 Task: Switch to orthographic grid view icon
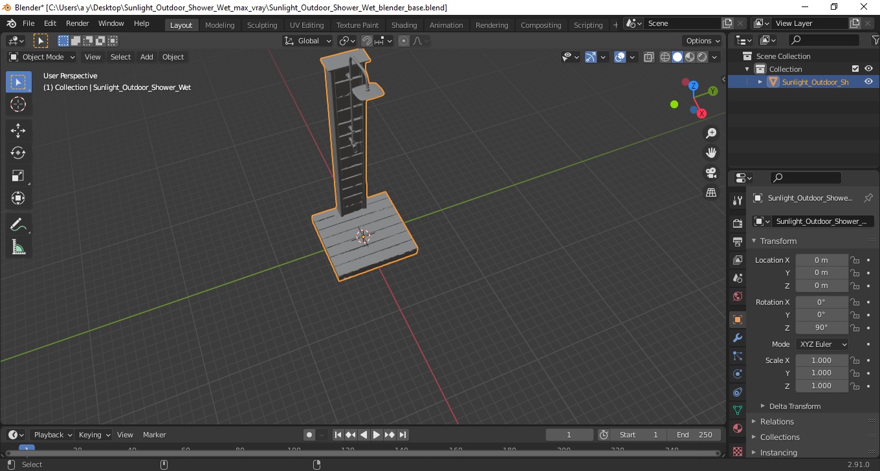711,193
